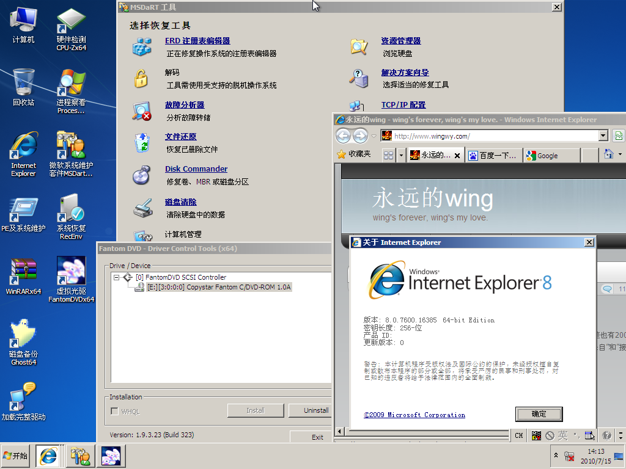Click the MSDaRT tools taskbar button
Screen dimensions: 626x469
tap(80, 456)
